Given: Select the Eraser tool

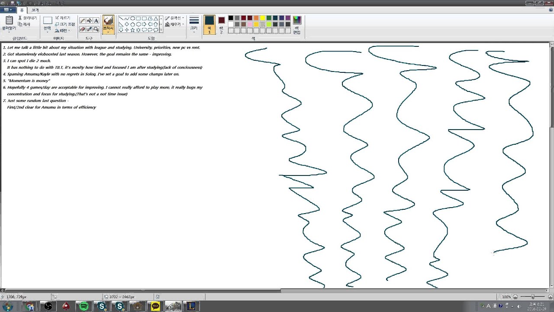Looking at the screenshot, I should click(x=82, y=29).
